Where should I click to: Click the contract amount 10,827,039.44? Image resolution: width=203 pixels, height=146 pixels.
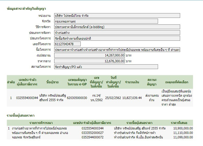[x=132, y=98]
